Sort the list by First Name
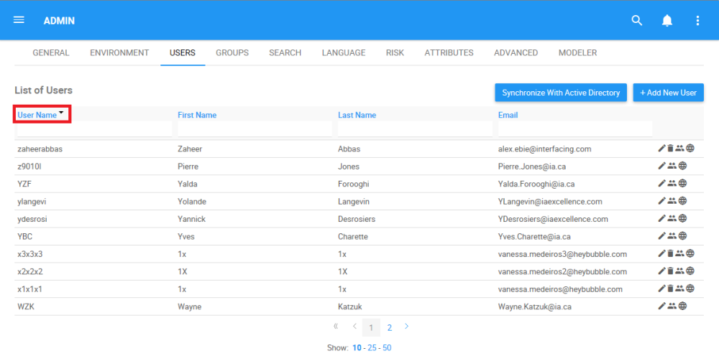The height and width of the screenshot is (356, 719). coord(197,116)
